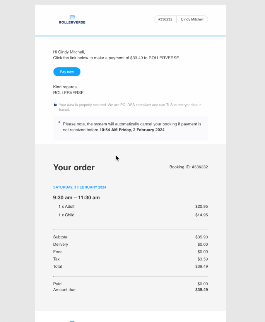This screenshot has height=322, width=265.
Task: Click the 1 x Adult line item
Action: click(66, 206)
